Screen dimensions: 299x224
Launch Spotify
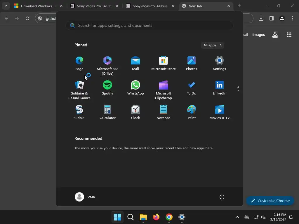tap(107, 88)
